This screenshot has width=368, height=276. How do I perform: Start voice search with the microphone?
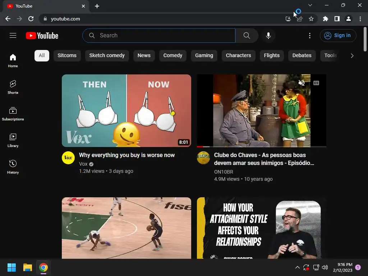click(268, 36)
